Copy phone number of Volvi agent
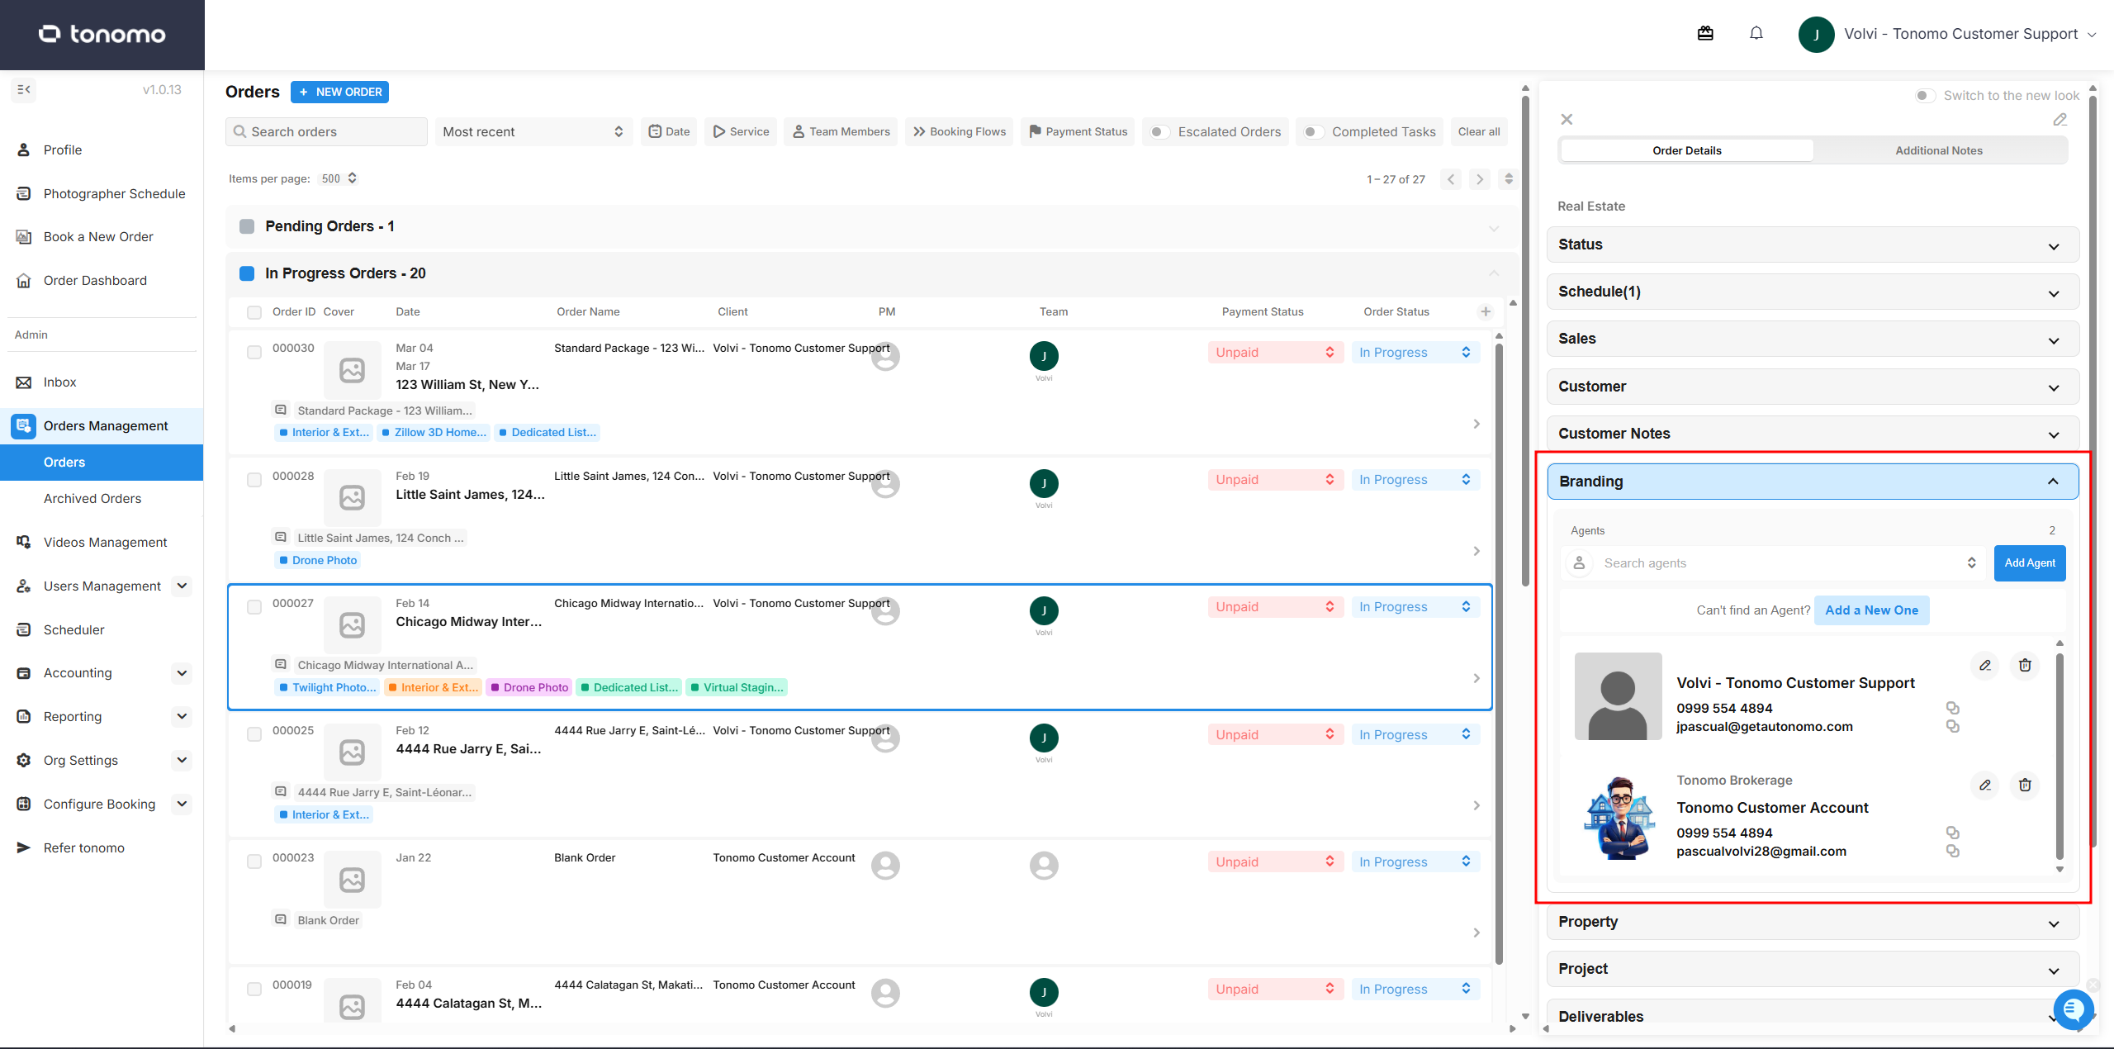Screen dimensions: 2114x1049 [x=1952, y=708]
